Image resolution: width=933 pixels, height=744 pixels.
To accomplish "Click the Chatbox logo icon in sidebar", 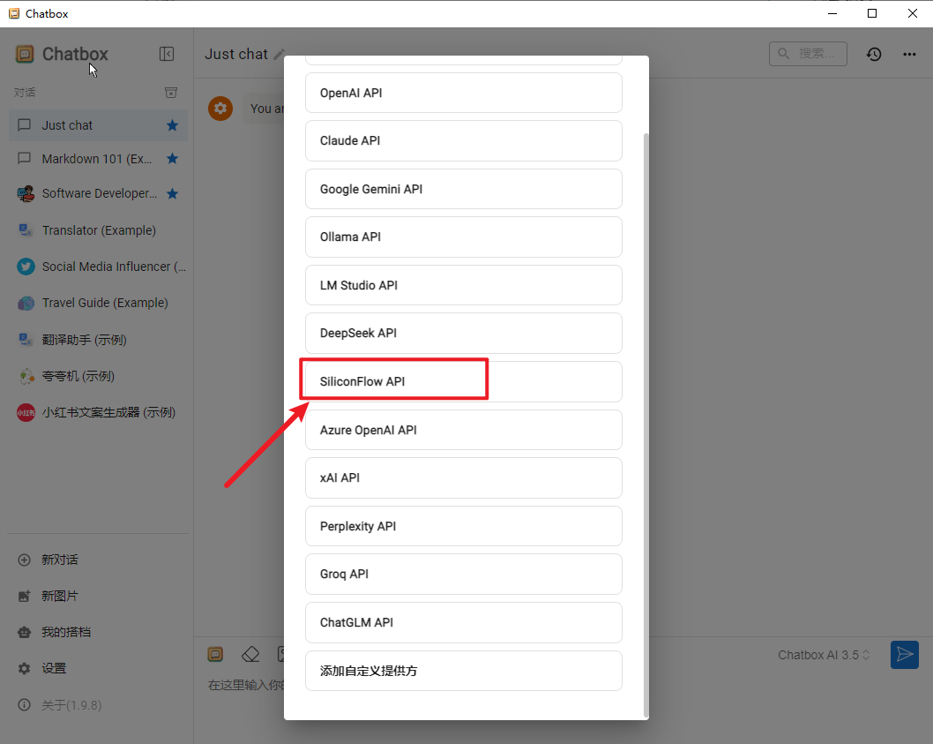I will coord(25,54).
